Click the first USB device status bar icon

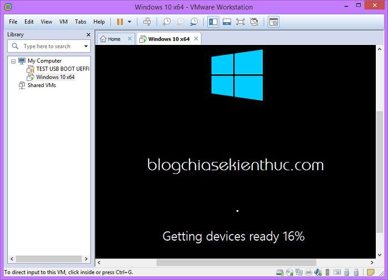pos(346,273)
